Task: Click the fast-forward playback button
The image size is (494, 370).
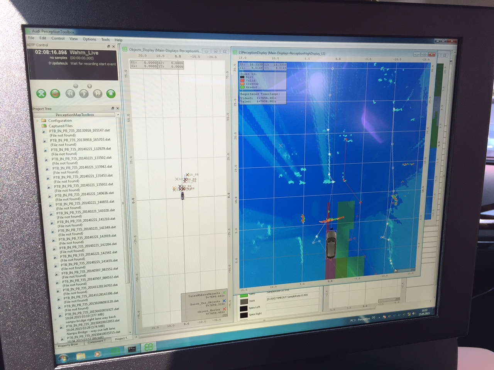Action: pyautogui.click(x=97, y=94)
